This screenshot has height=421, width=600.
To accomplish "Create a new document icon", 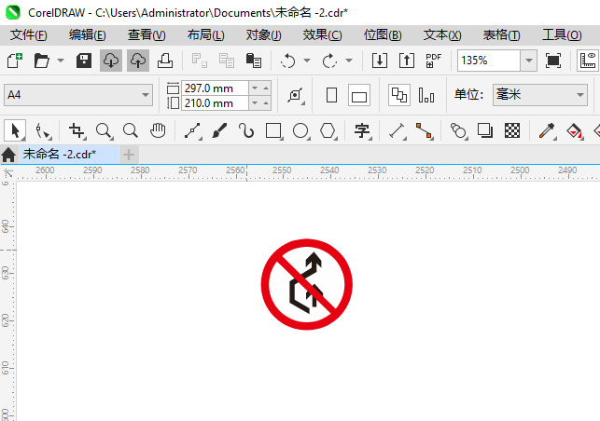I will click(15, 61).
